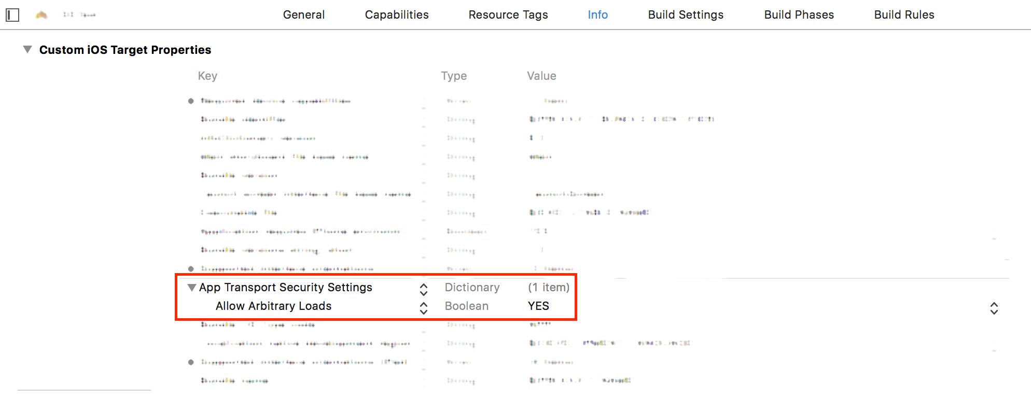Switch to the General tab
Image resolution: width=1031 pixels, height=398 pixels.
(304, 15)
